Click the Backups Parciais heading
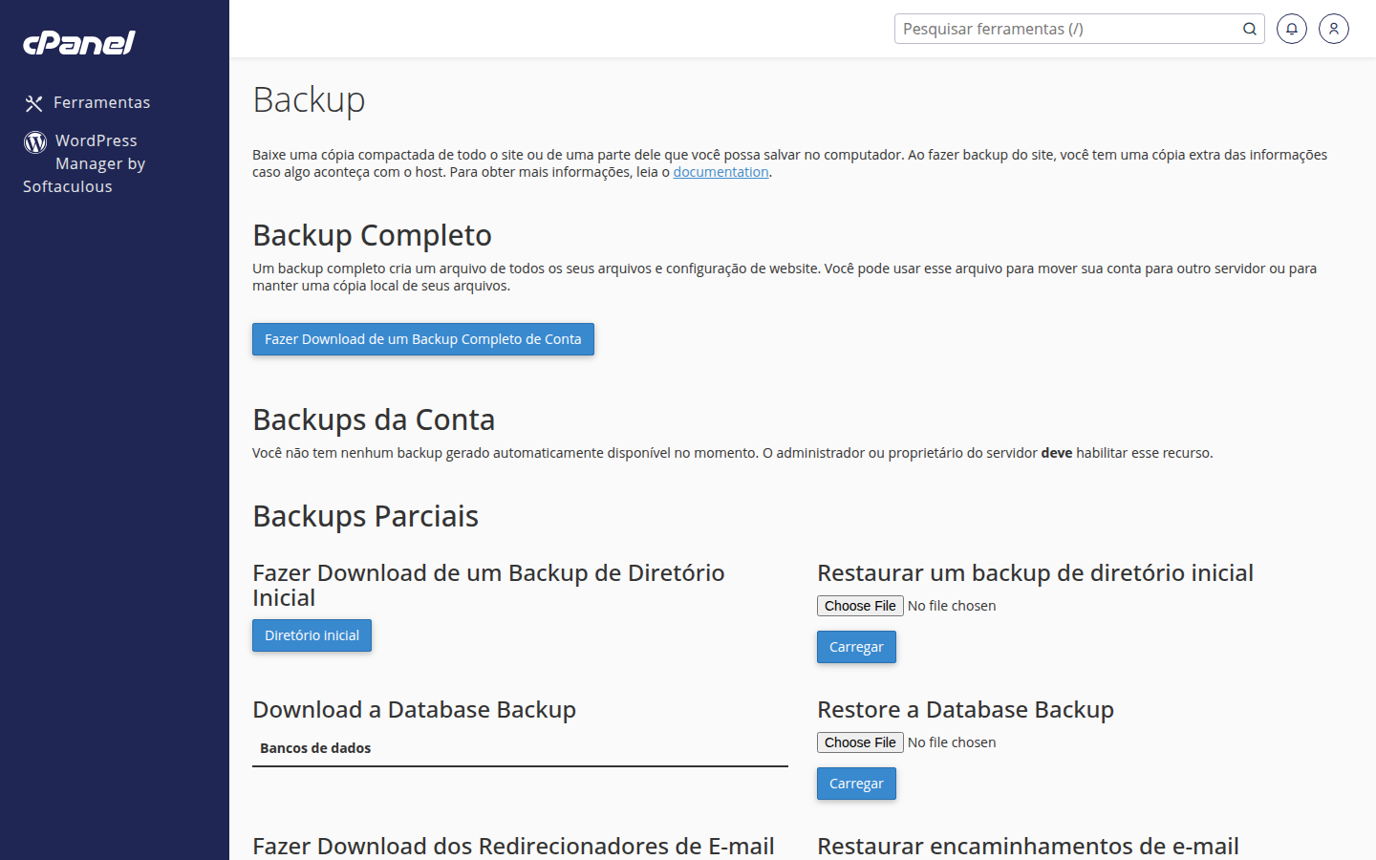The width and height of the screenshot is (1376, 860). tap(365, 516)
